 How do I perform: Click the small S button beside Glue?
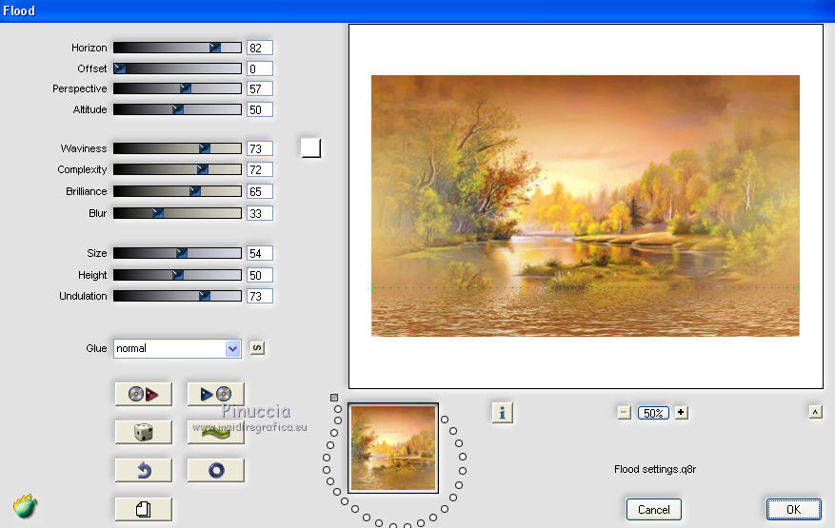[257, 348]
